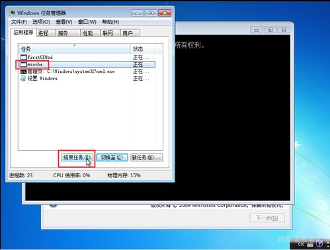The width and height of the screenshot is (330, 250).
Task: Click the help icon in system tray
Action: coord(319,244)
